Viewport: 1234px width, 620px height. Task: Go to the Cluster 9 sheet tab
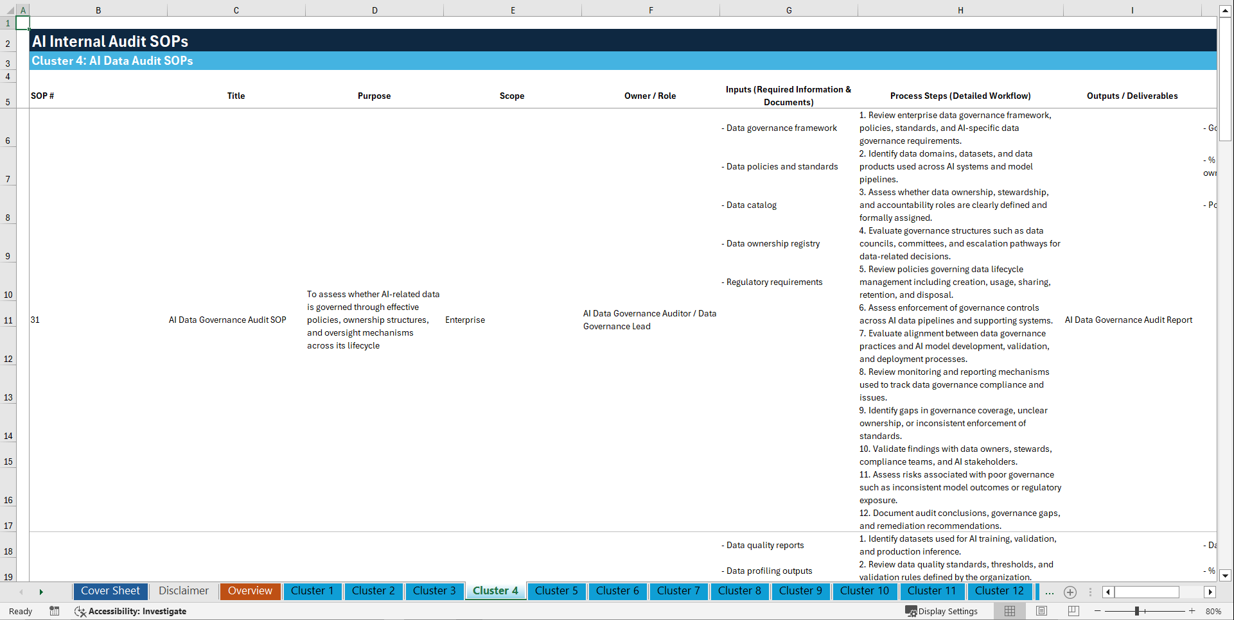point(800,591)
